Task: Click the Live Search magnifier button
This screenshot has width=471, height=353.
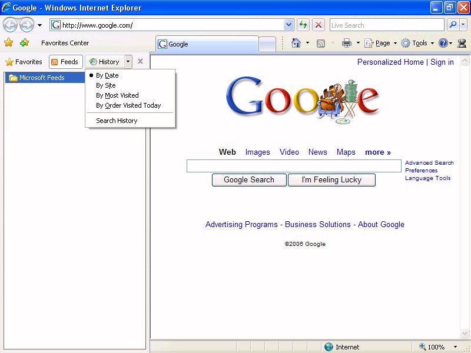Action: (453, 25)
